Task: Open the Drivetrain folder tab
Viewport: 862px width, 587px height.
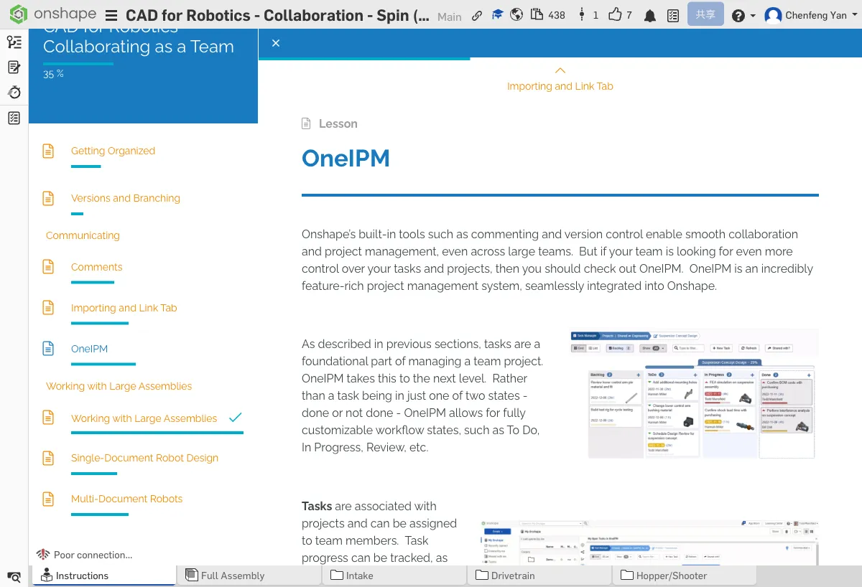Action: (513, 576)
